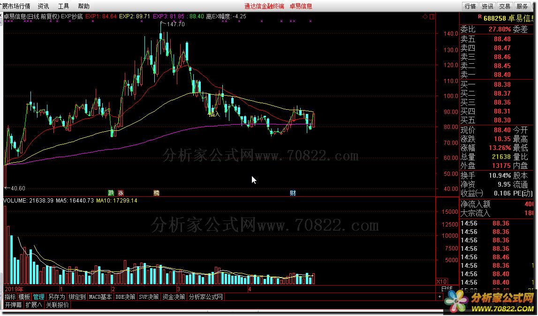Click the 资讯 button at top right

[x=487, y=6]
